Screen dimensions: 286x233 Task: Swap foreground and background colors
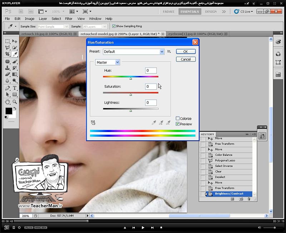pos(15,108)
